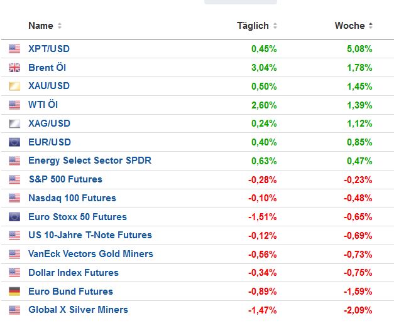
Task: Click the XPT/USD weekly change value 5,08%
Action: tap(359, 49)
